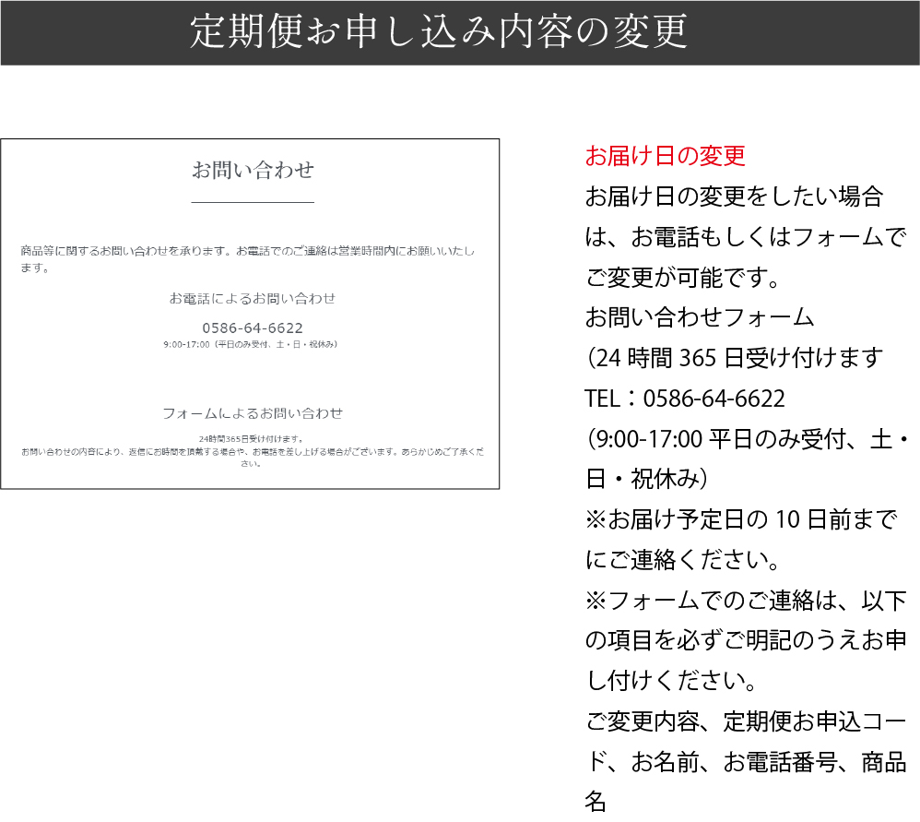Viewport: 920px width, 822px height.
Task: Select the 商品等に関するお問い合わせ intro text
Action: click(x=249, y=259)
